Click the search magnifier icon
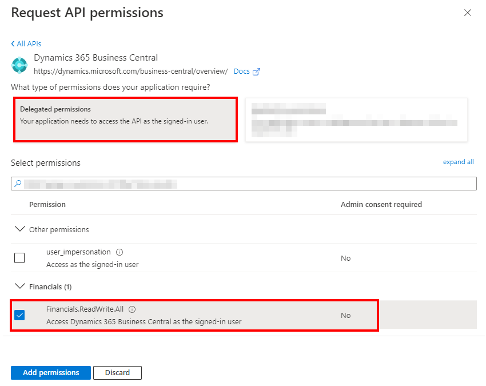486x386 pixels. point(18,184)
